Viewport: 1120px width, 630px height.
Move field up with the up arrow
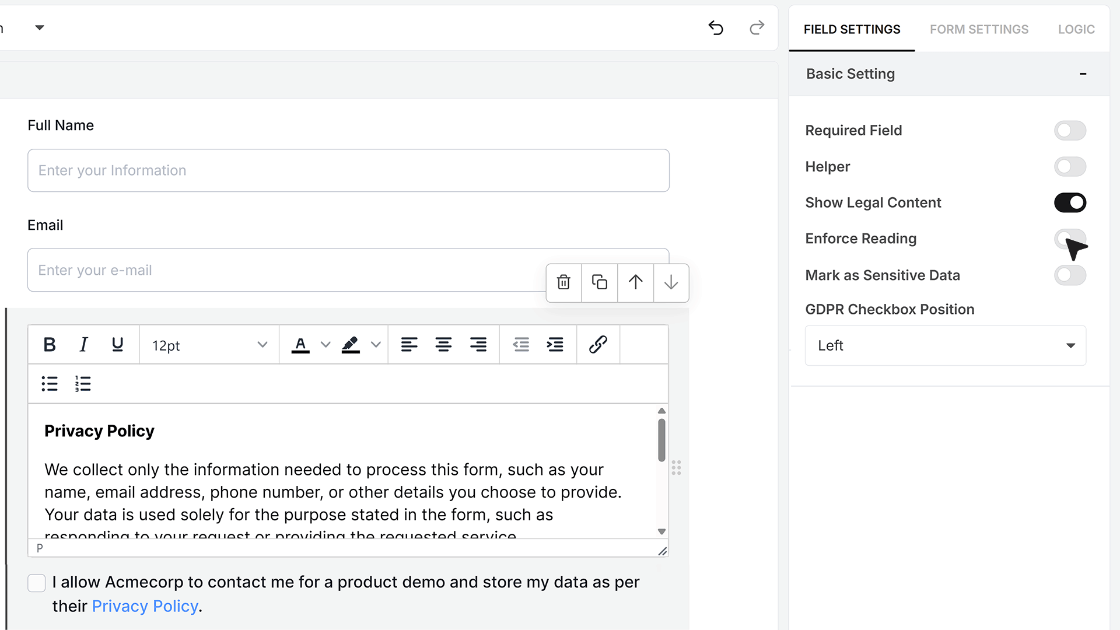[x=636, y=282]
